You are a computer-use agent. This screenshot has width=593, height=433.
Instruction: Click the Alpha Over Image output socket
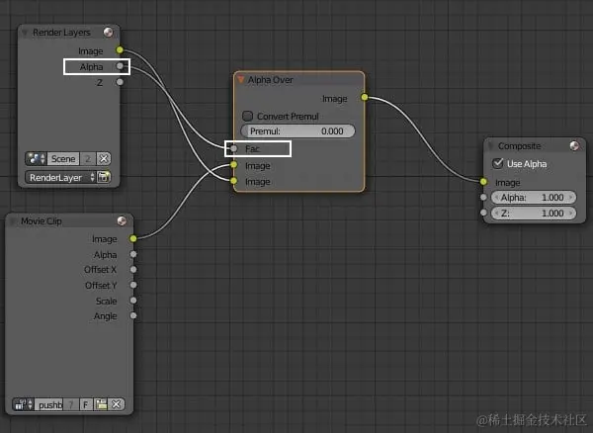coord(364,97)
